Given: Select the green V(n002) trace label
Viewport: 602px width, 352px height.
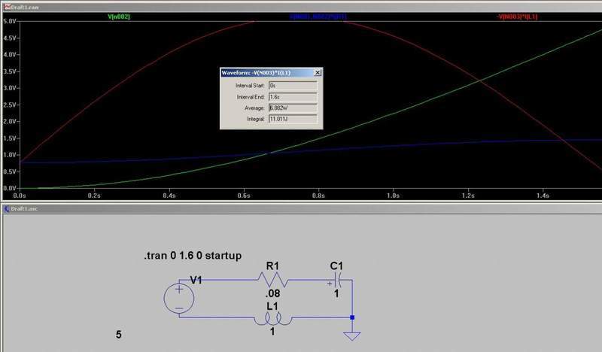Looking at the screenshot, I should point(119,17).
